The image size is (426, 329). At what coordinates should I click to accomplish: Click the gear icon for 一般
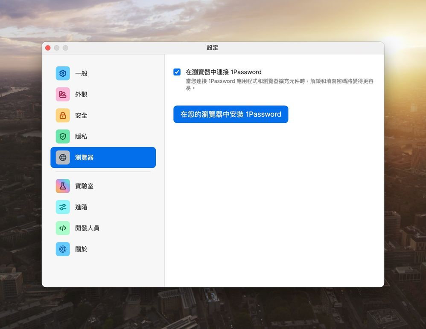click(x=63, y=73)
